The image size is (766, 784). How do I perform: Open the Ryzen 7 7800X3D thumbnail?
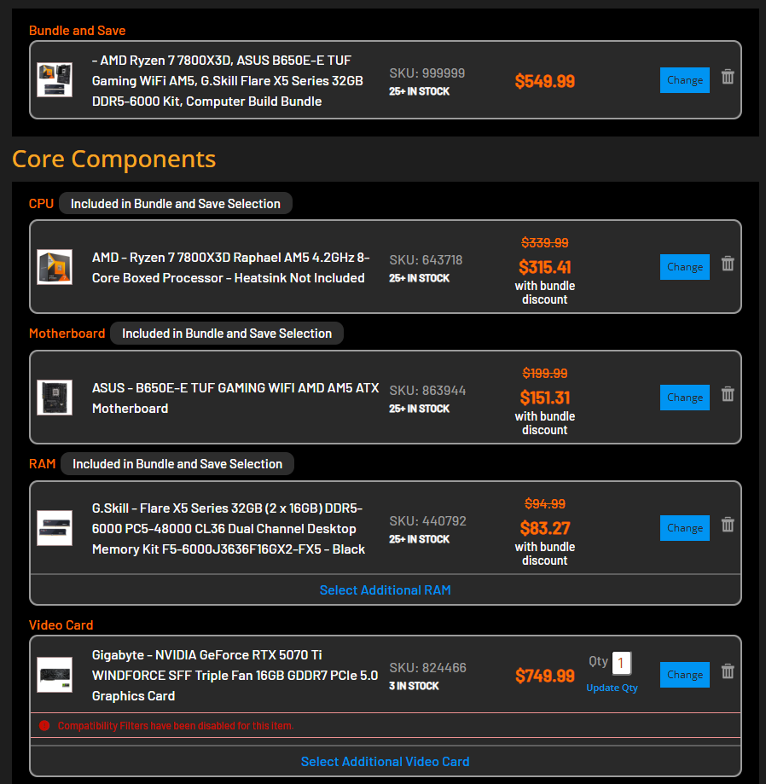55,266
